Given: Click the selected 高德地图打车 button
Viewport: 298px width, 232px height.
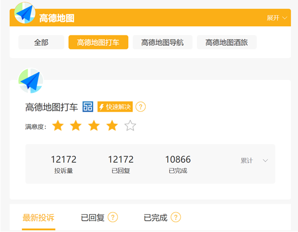Looking at the screenshot, I should (x=98, y=42).
